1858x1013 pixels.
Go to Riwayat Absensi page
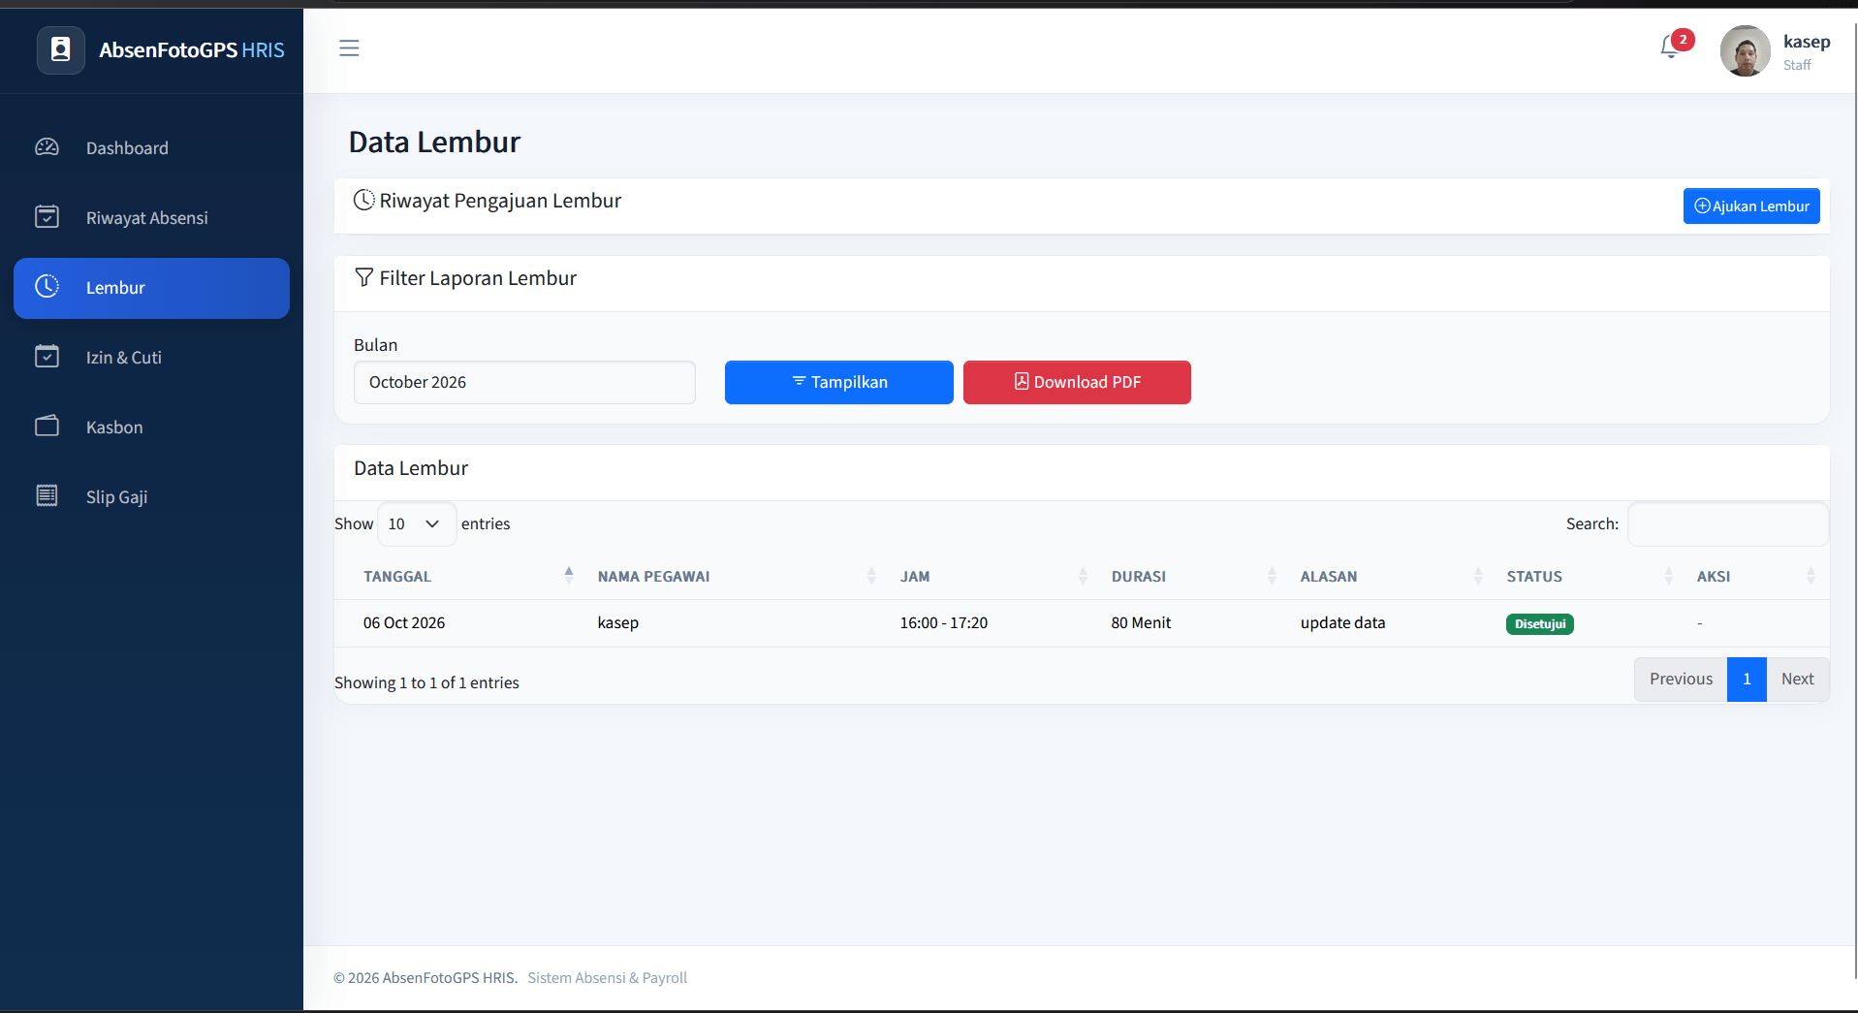151,218
